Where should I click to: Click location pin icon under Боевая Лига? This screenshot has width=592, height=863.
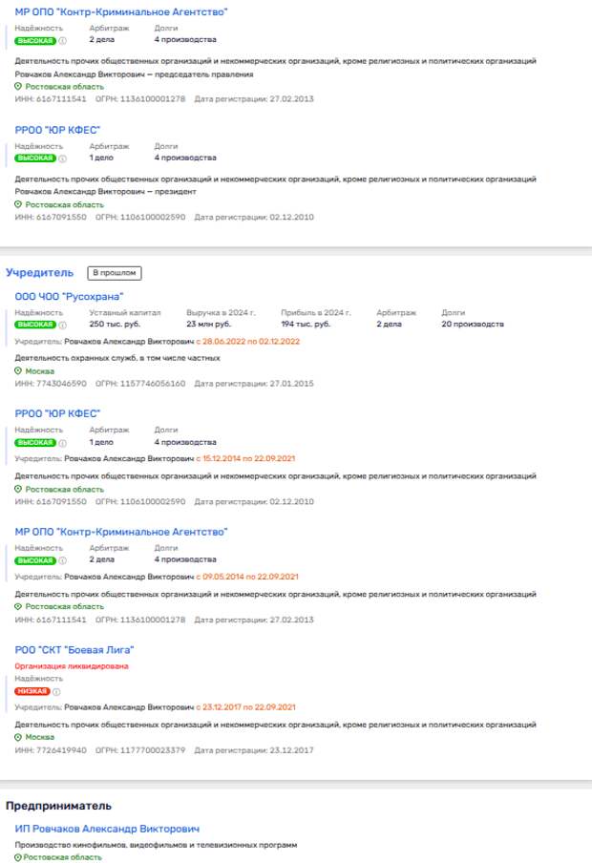19,737
